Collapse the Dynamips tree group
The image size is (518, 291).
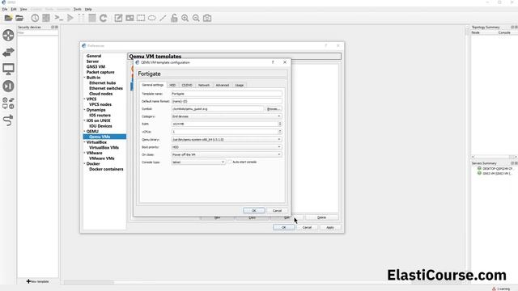(84, 110)
